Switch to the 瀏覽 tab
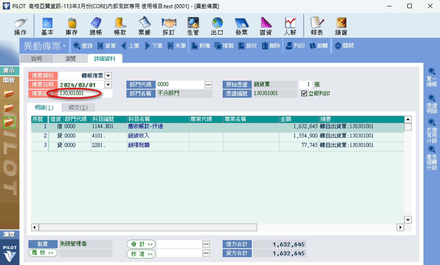 pyautogui.click(x=71, y=59)
